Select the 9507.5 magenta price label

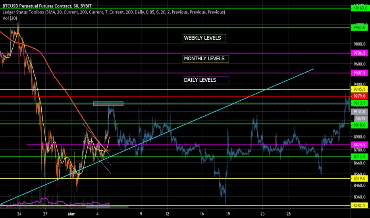point(359,73)
